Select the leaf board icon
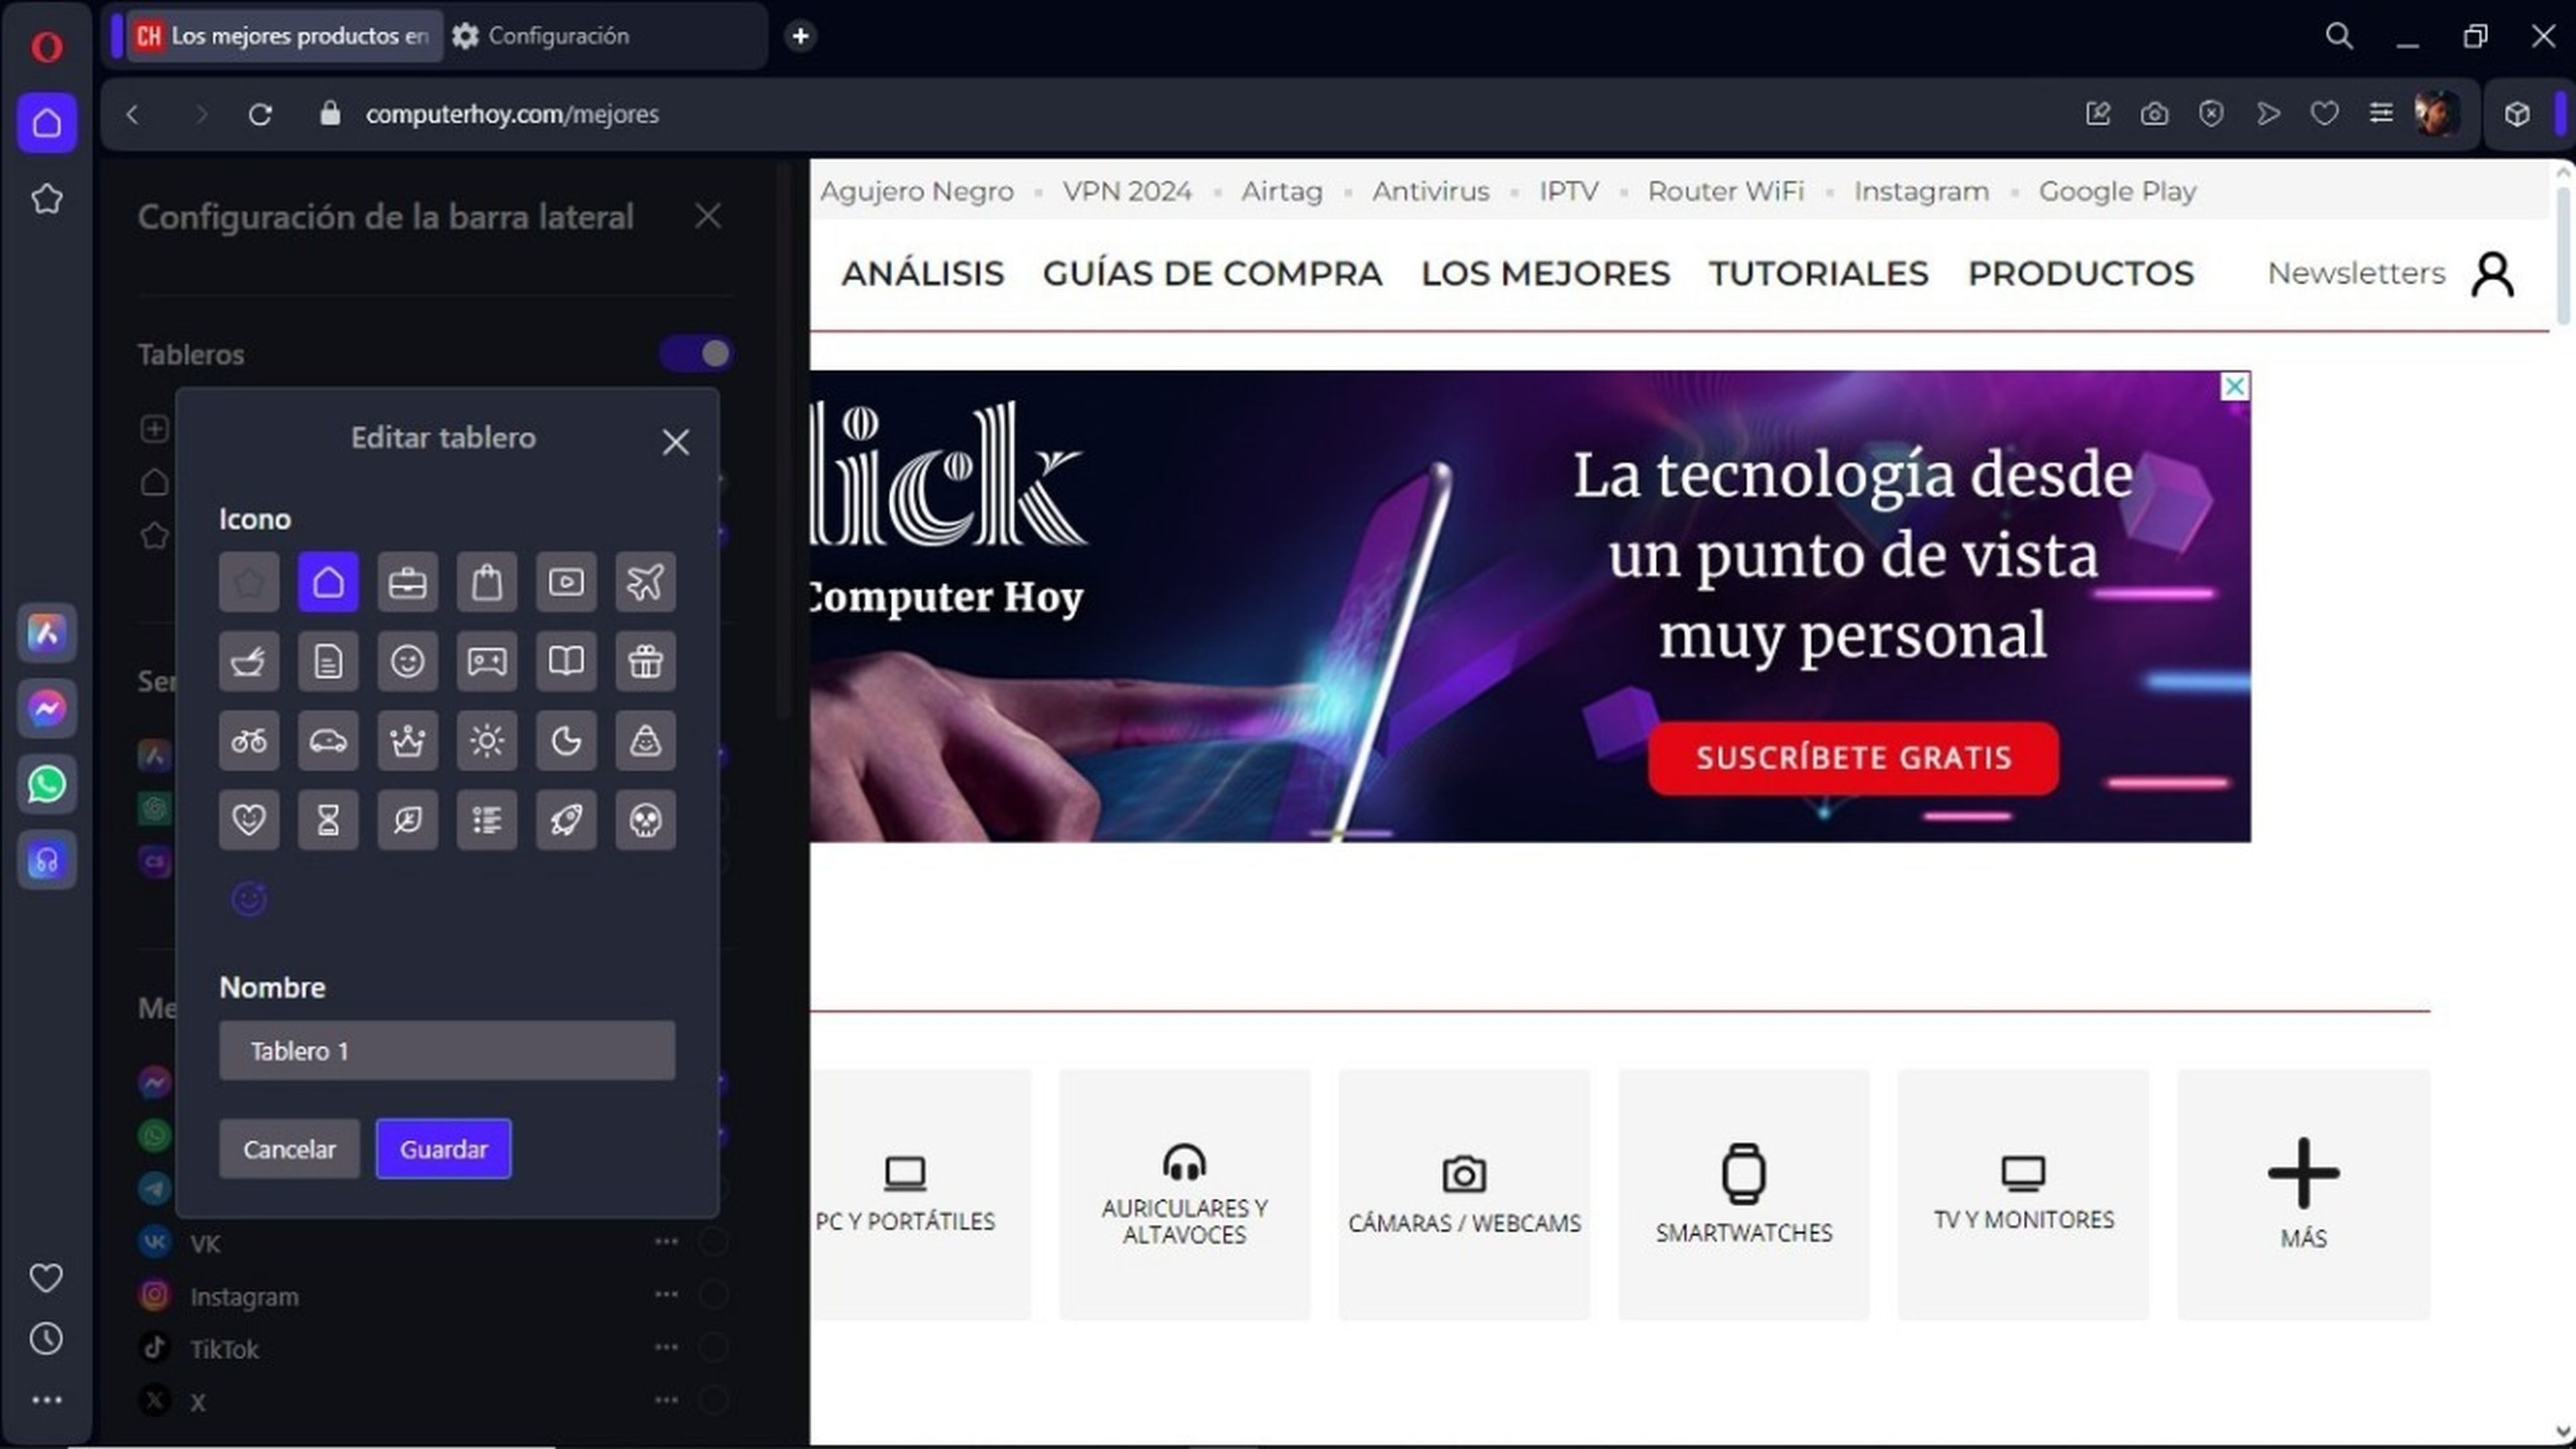 (407, 820)
